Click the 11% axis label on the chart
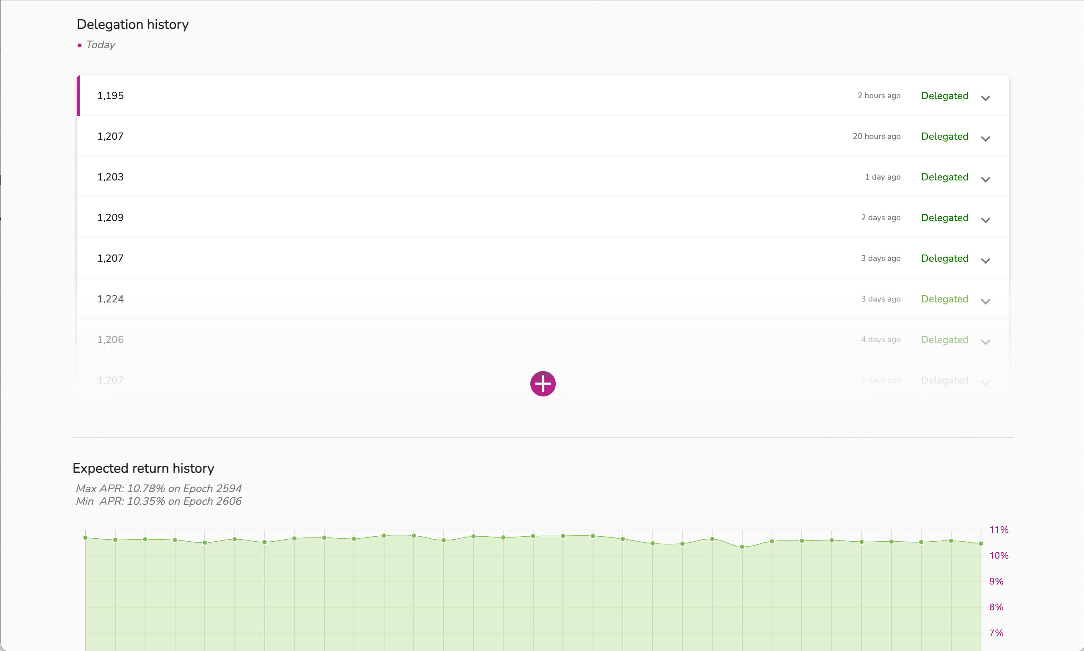The width and height of the screenshot is (1084, 651). tap(998, 529)
